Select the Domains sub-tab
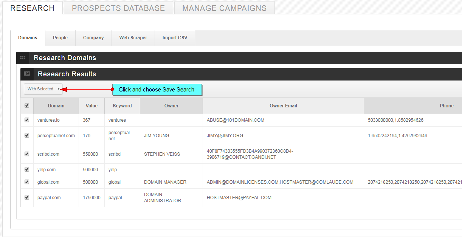This screenshot has height=237, width=462. coord(28,38)
